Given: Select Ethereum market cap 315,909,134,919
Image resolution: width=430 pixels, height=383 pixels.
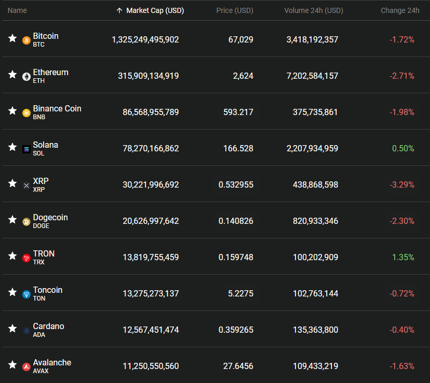Looking at the screenshot, I should (148, 76).
